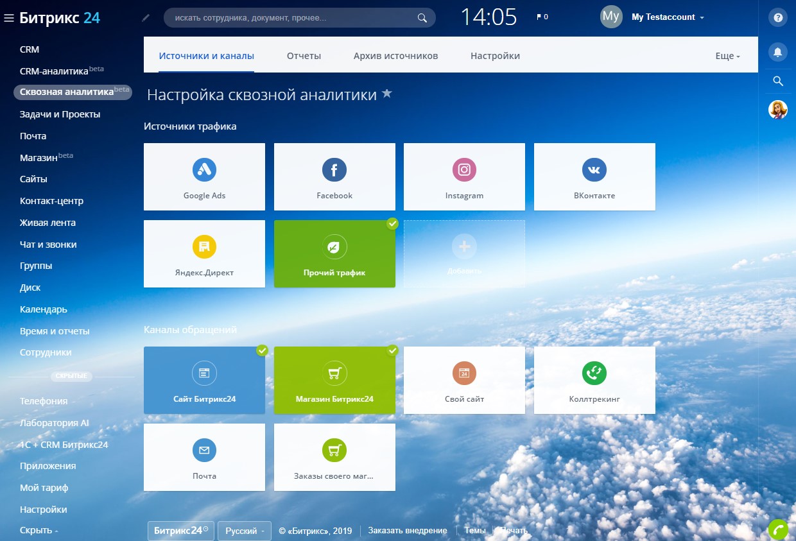
Task: Click the Добавить plus tile
Action: [464, 253]
